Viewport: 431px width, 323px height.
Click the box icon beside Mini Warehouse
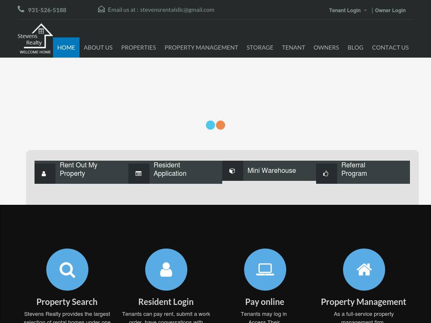(232, 171)
